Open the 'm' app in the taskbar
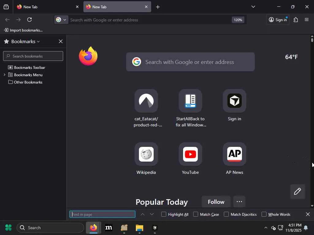314x235 pixels. [109, 228]
